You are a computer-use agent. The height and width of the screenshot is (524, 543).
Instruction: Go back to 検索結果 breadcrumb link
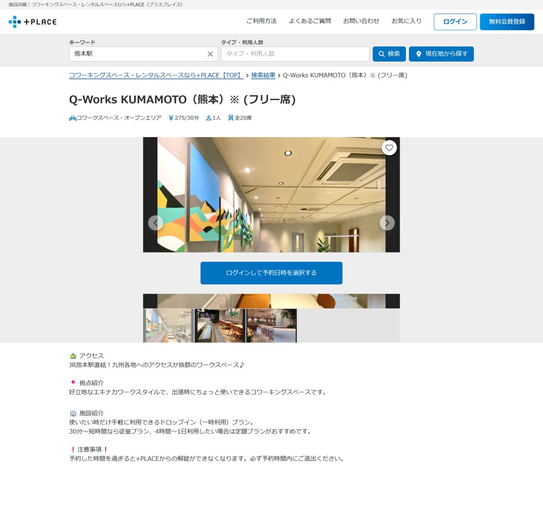tap(263, 75)
